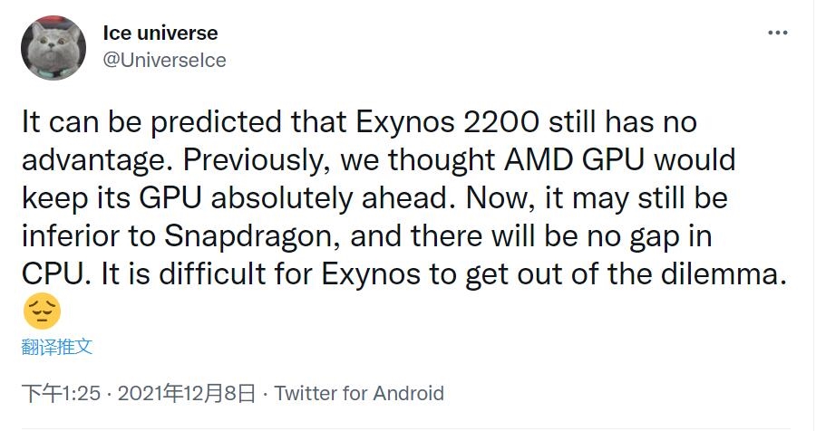Viewport: 816px width, 431px height.
Task: Click the word 'Snapdragon' in the tweet
Action: [248, 237]
